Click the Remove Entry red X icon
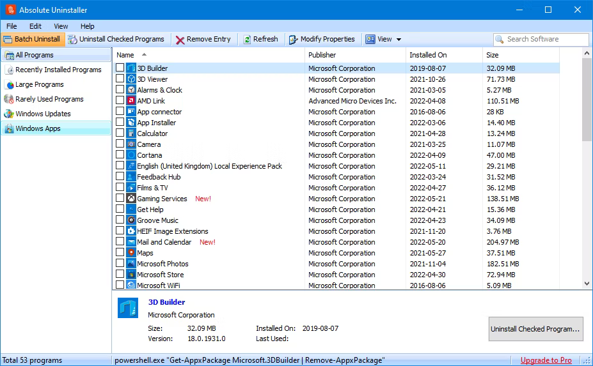Viewport: 593px width, 366px height. (180, 40)
